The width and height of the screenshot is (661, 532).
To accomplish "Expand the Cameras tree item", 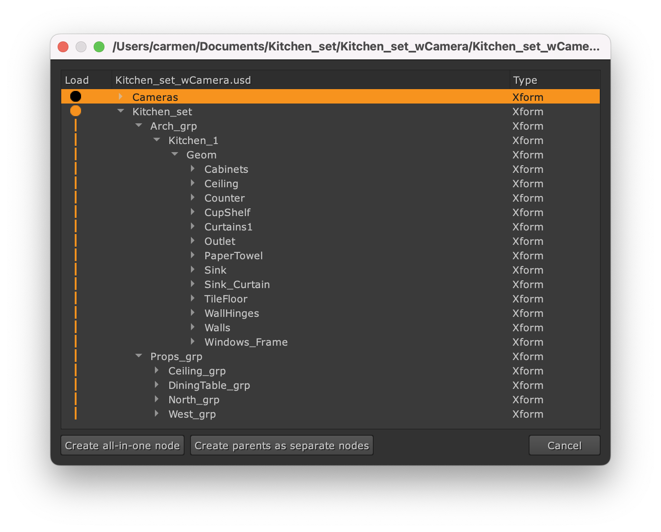I will (120, 97).
